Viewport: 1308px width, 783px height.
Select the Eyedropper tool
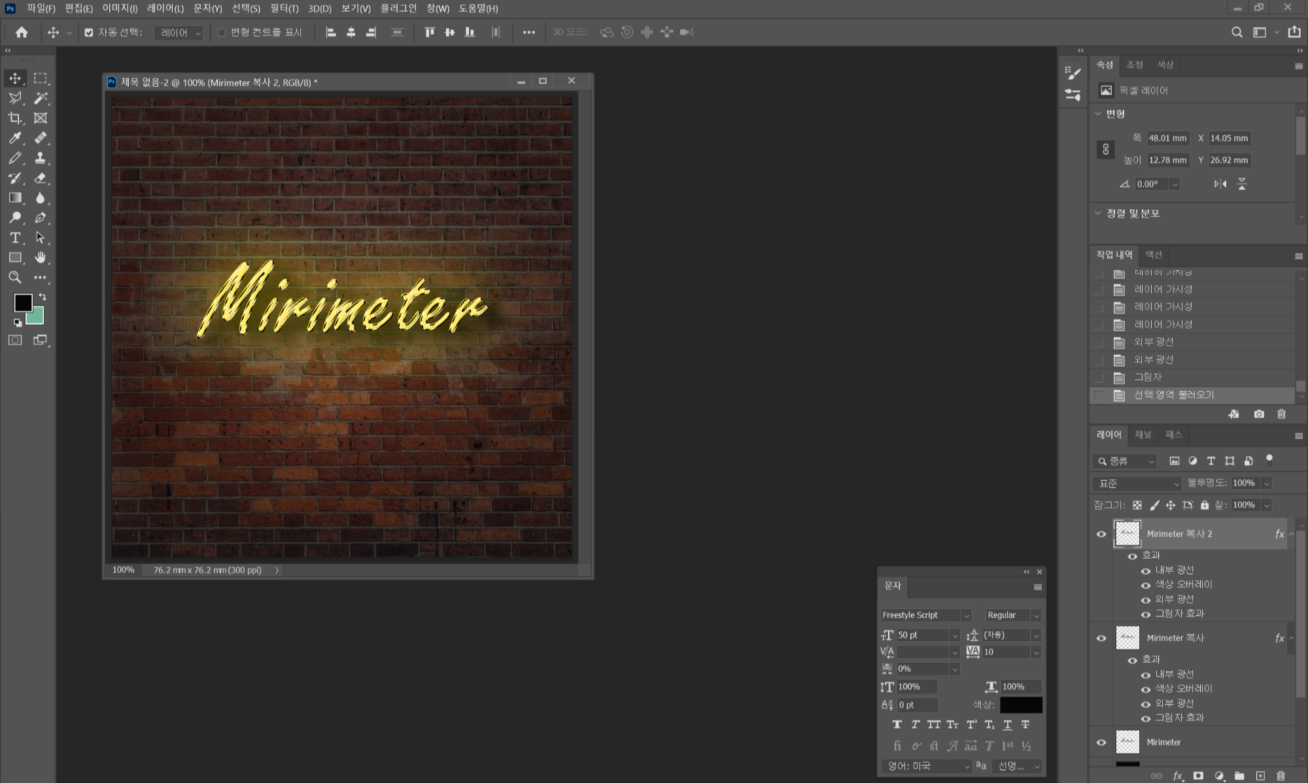pyautogui.click(x=15, y=138)
